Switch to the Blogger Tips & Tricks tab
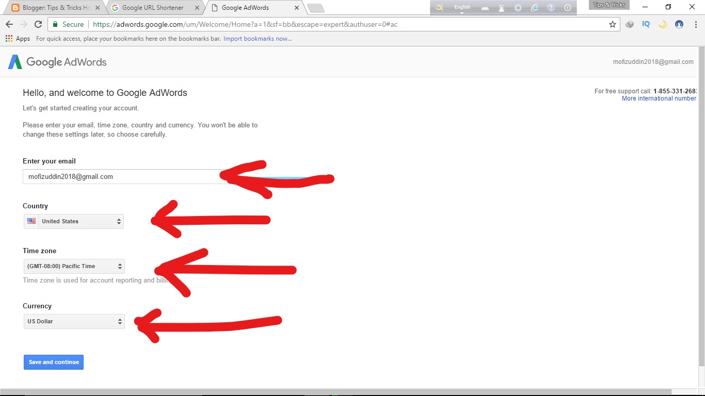This screenshot has width=705, height=396. (x=55, y=8)
